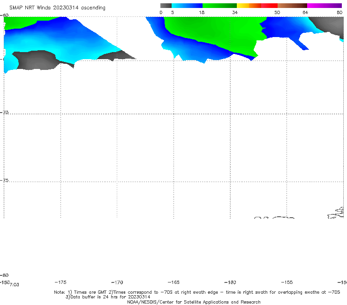
Task: Click the cyan-to-blue segment of the colorbar
Action: (x=187, y=6)
